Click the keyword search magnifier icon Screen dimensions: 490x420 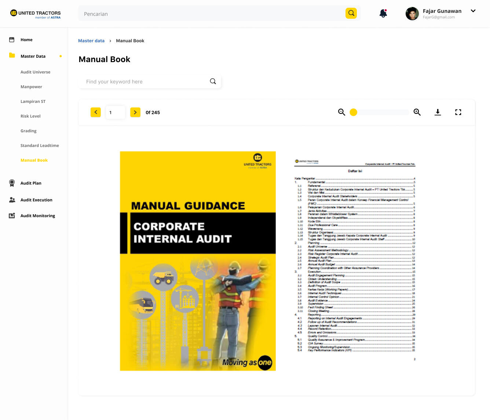click(x=213, y=82)
